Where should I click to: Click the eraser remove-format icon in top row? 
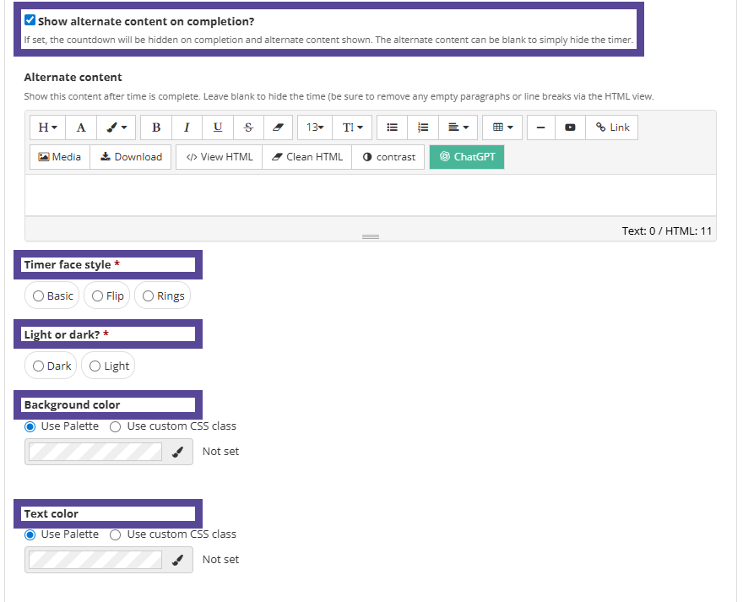pyautogui.click(x=278, y=127)
